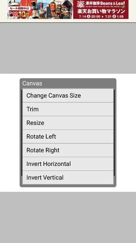Apply Invert Vertical
Viewport: 136px width, 243px height.
pyautogui.click(x=68, y=177)
